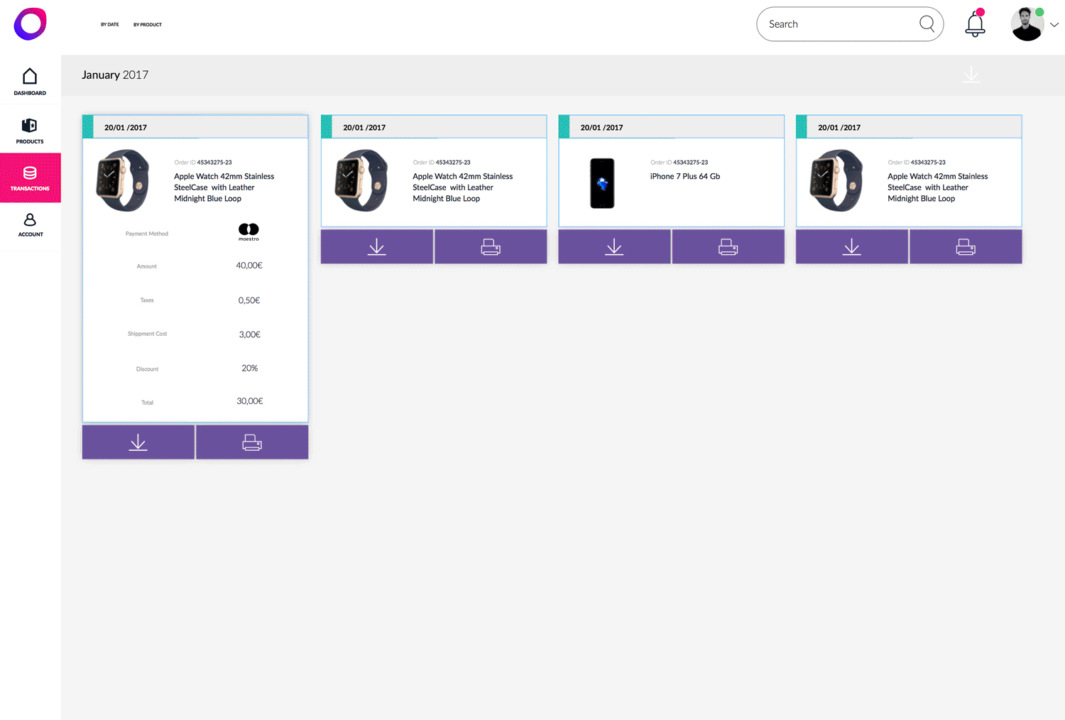The image size is (1065, 720).
Task: Expand the profile dropdown chevron
Action: coord(1054,25)
